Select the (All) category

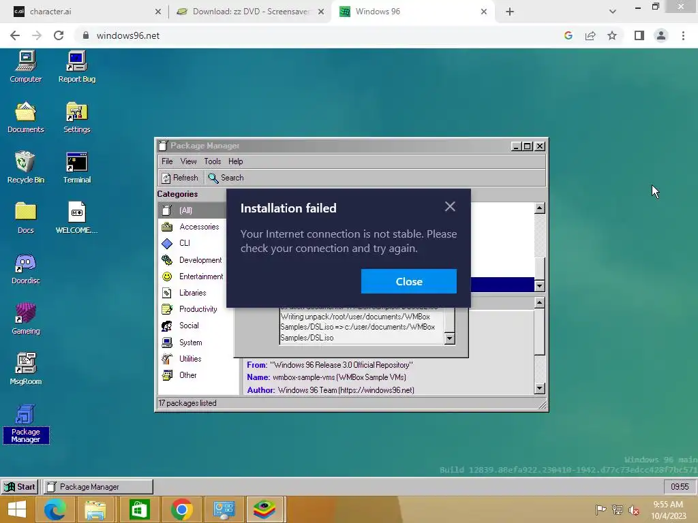click(x=192, y=210)
